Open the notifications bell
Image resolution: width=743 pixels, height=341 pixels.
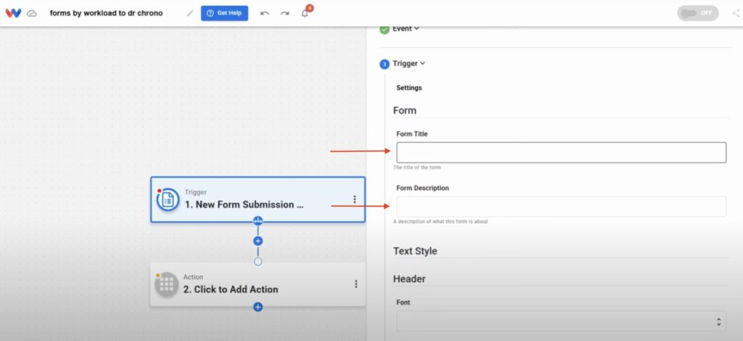point(305,13)
